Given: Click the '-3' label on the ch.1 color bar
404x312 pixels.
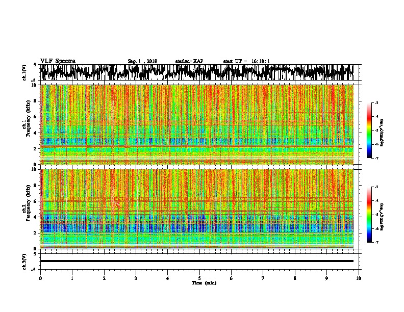Looking at the screenshot, I should point(376,102).
